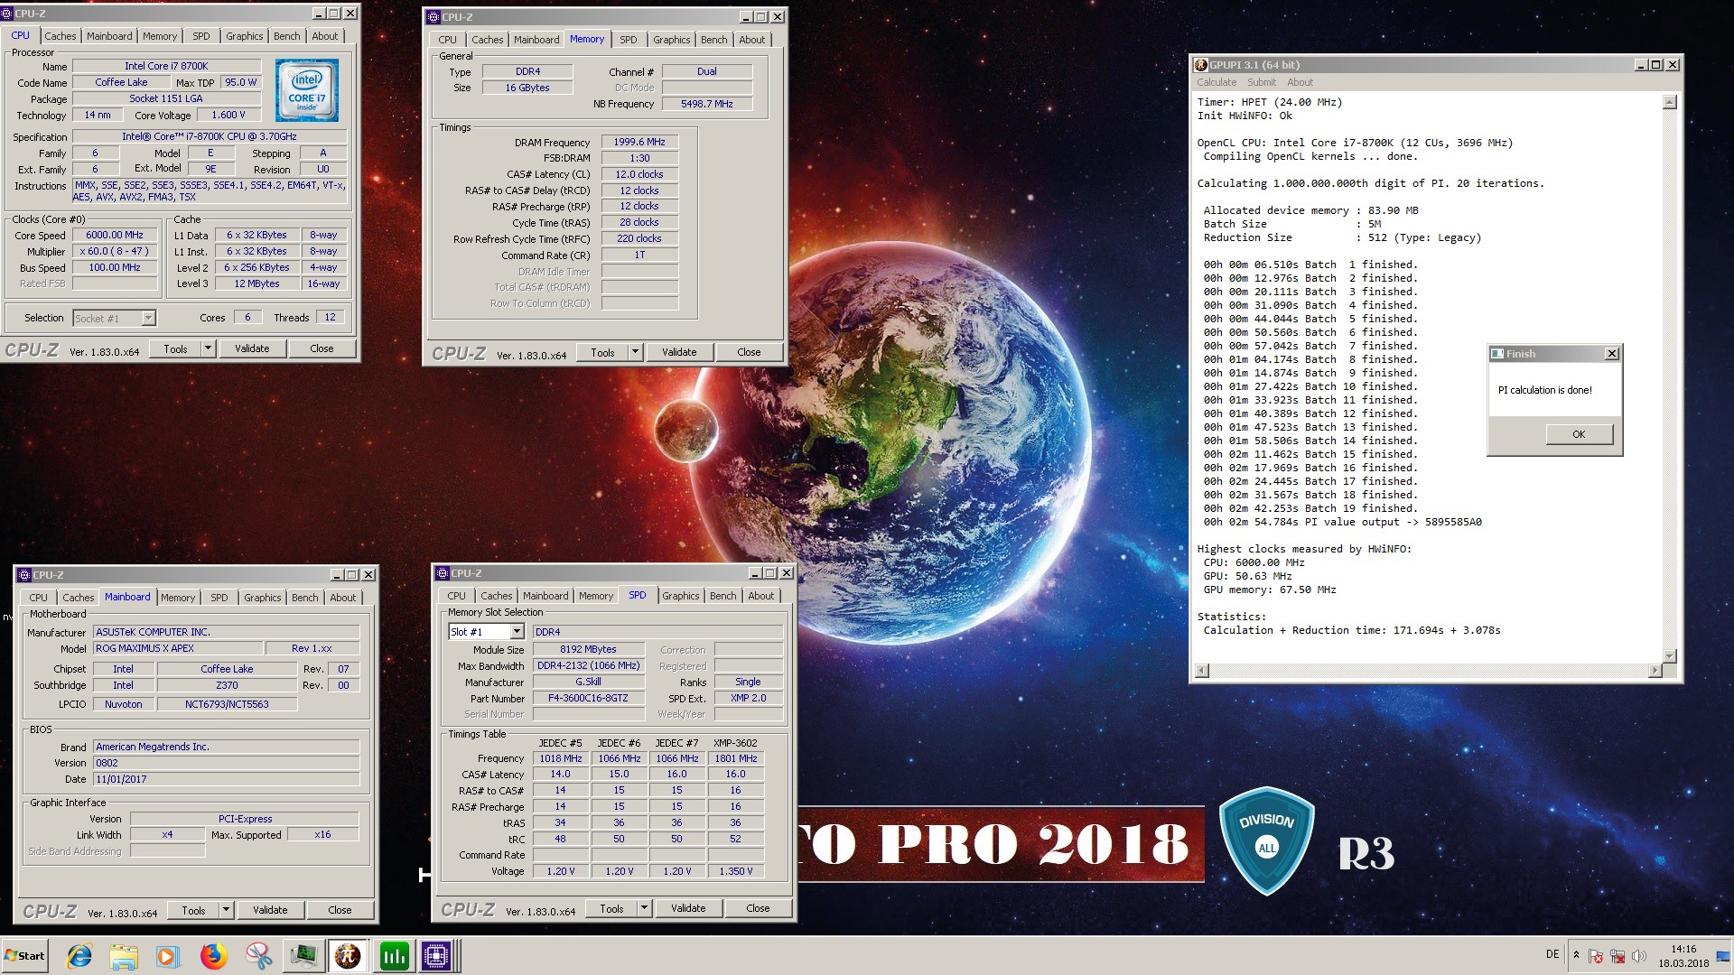Open About tab in SPD window
The height and width of the screenshot is (975, 1734).
pyautogui.click(x=761, y=596)
